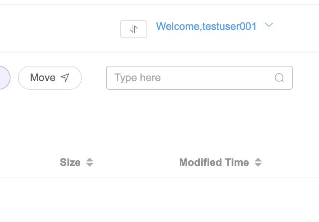
Task: Toggle the Size column sort arrows
Action: pyautogui.click(x=90, y=162)
